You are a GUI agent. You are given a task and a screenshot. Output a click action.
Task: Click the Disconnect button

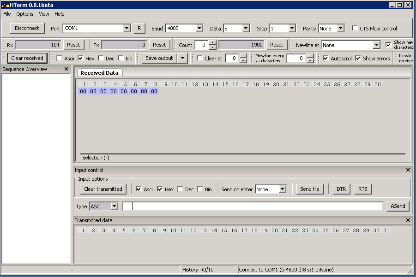pos(27,28)
